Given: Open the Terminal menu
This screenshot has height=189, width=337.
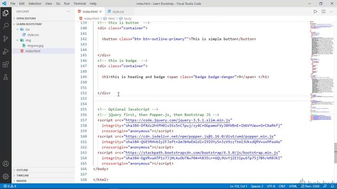Looking at the screenshot, I should click(80, 4).
